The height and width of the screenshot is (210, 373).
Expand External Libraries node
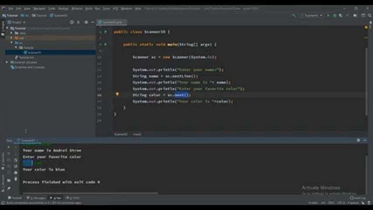pos(7,62)
